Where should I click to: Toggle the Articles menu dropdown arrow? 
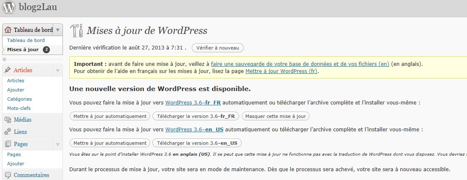[x=58, y=70]
